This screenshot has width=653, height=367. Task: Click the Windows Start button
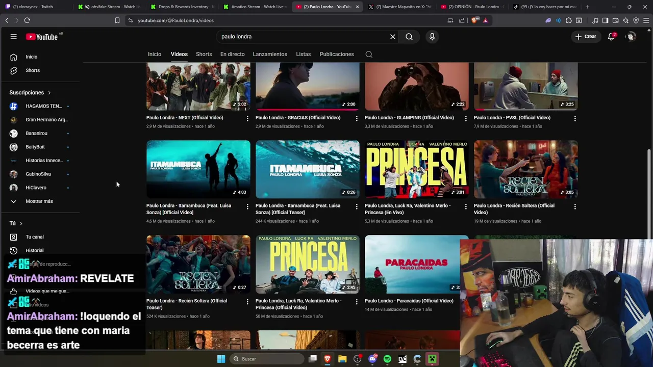tap(221, 359)
